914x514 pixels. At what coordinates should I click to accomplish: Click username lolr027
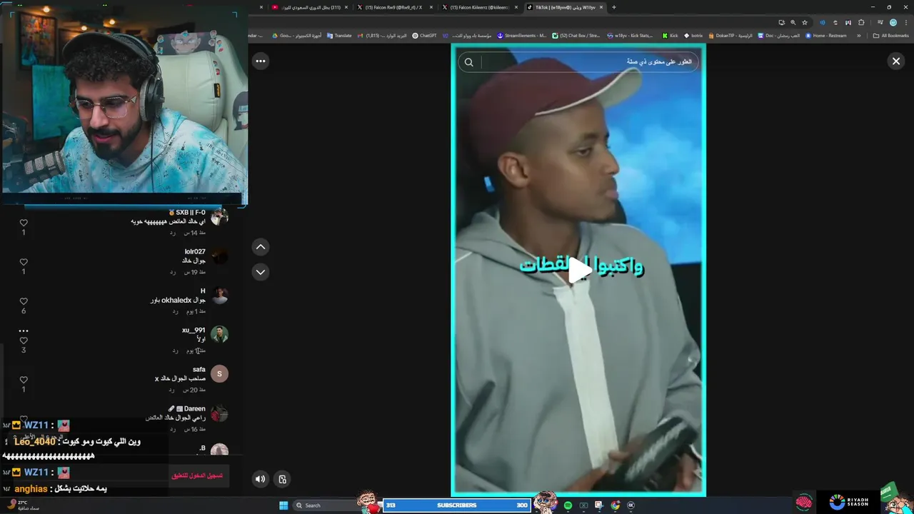[x=195, y=251]
